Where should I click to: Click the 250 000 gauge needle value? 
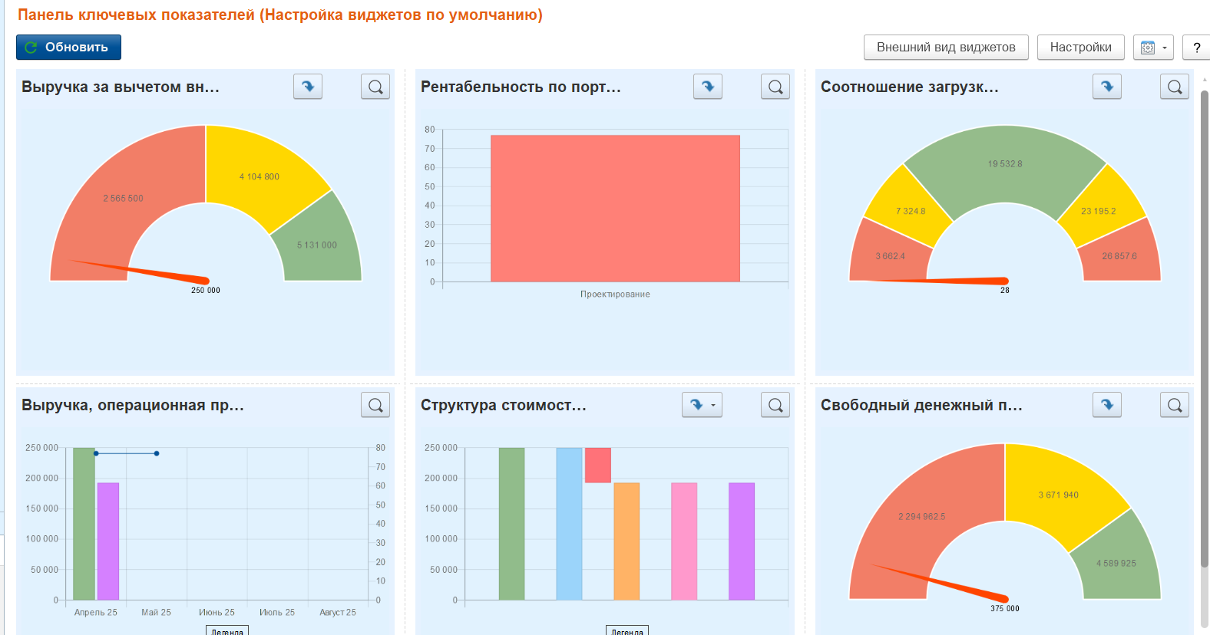[x=206, y=291]
